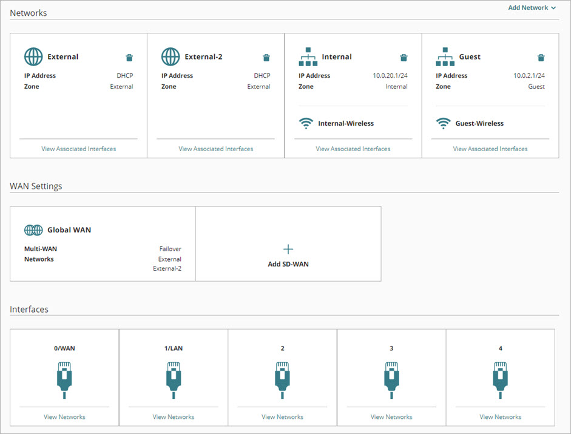Viewport: 571px width, 434px height.
Task: Remove the Internal network with trash icon
Action: pyautogui.click(x=404, y=58)
